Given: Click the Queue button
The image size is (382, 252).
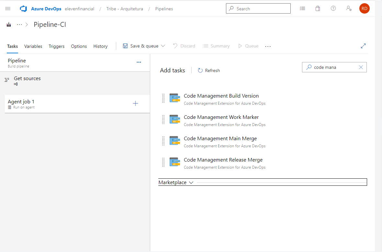Looking at the screenshot, I should [x=248, y=46].
